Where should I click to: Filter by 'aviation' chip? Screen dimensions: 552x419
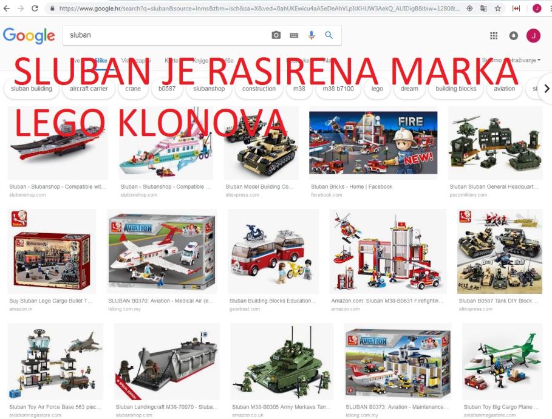(x=504, y=89)
